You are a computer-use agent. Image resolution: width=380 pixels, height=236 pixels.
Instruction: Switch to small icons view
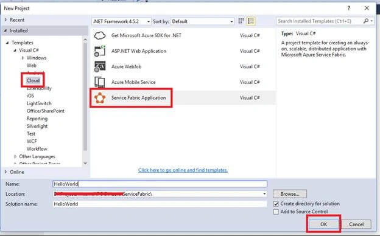point(241,21)
